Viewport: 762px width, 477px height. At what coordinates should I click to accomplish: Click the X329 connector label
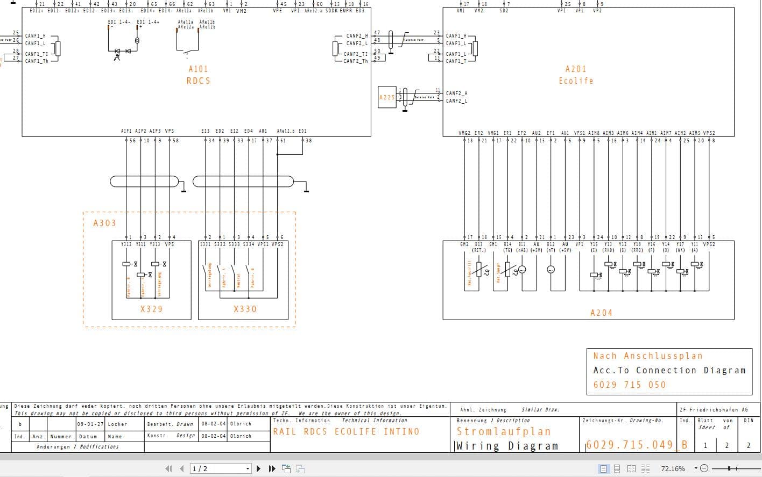click(151, 309)
